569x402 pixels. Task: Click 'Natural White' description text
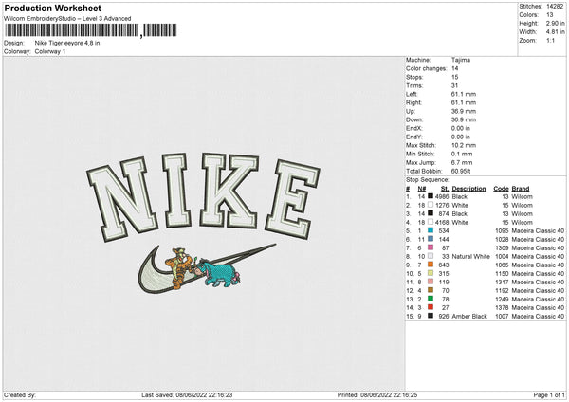pos(471,257)
